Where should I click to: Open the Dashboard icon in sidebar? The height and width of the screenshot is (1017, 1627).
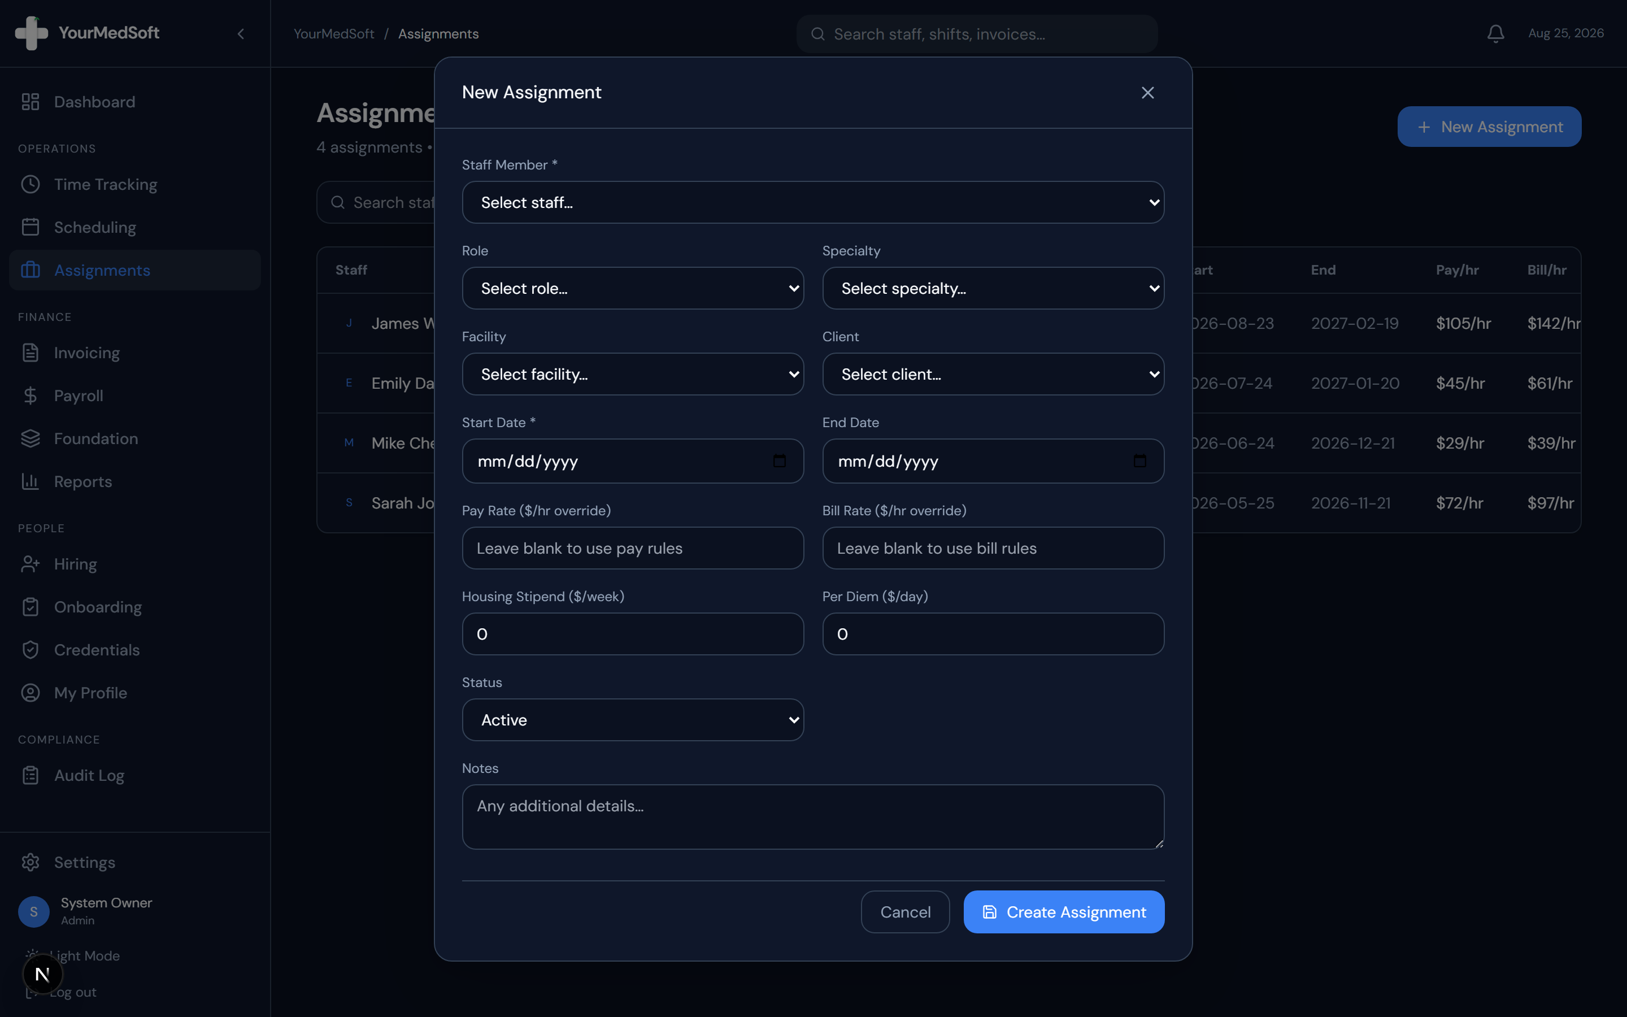point(31,102)
